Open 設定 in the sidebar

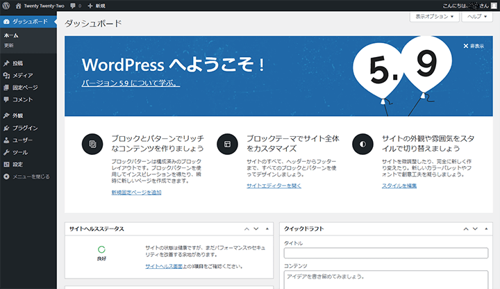[17, 165]
